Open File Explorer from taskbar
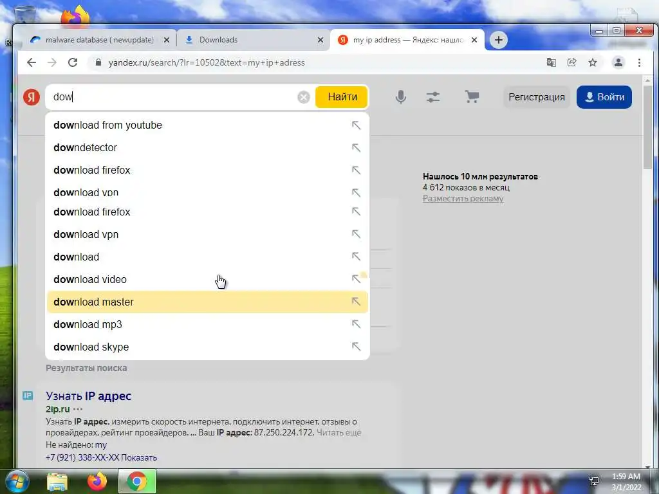The height and width of the screenshot is (494, 659). pos(57,481)
